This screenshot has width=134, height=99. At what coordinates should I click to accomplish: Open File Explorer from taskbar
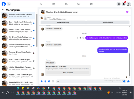tap(28, 88)
